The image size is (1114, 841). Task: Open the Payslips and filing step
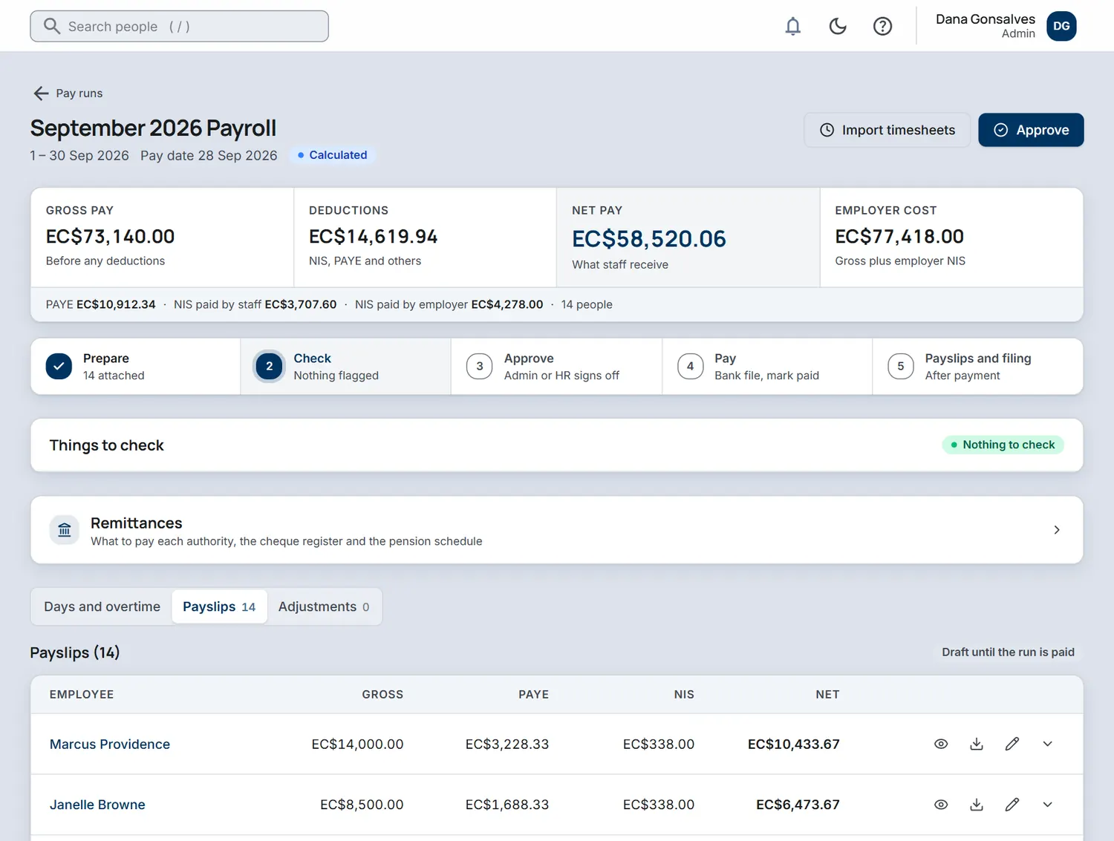pos(977,367)
